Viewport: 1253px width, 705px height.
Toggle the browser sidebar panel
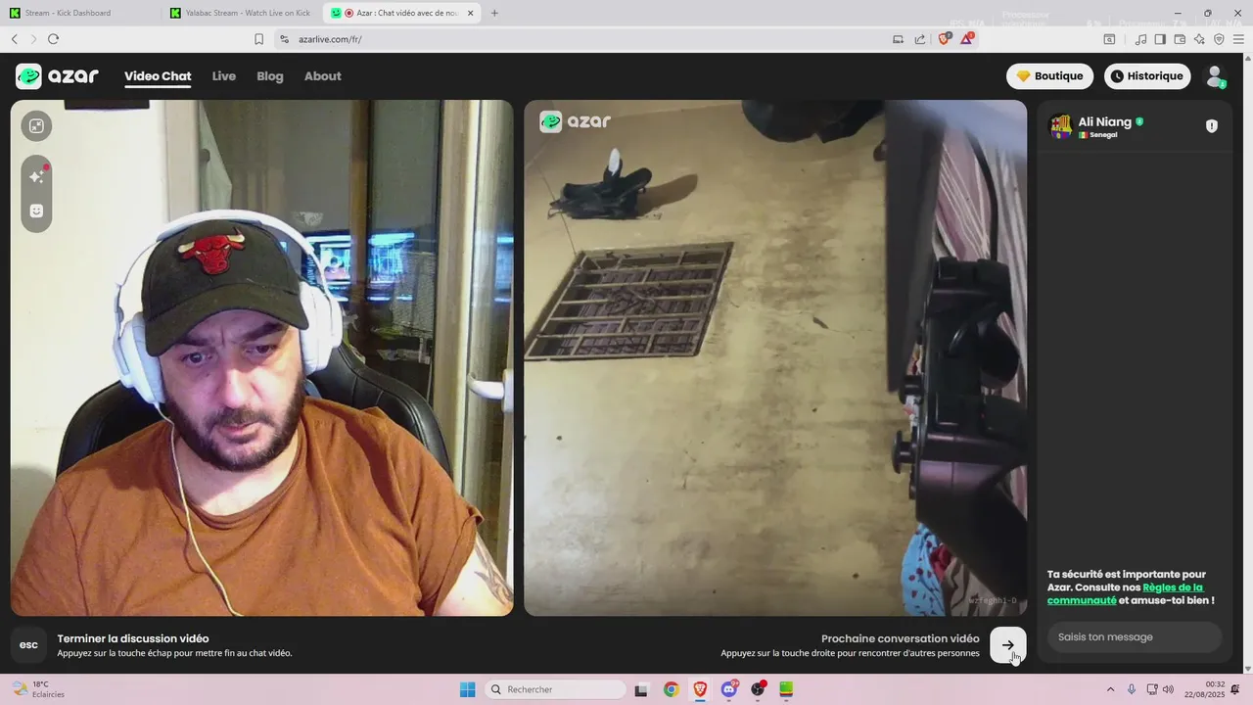tap(1160, 39)
